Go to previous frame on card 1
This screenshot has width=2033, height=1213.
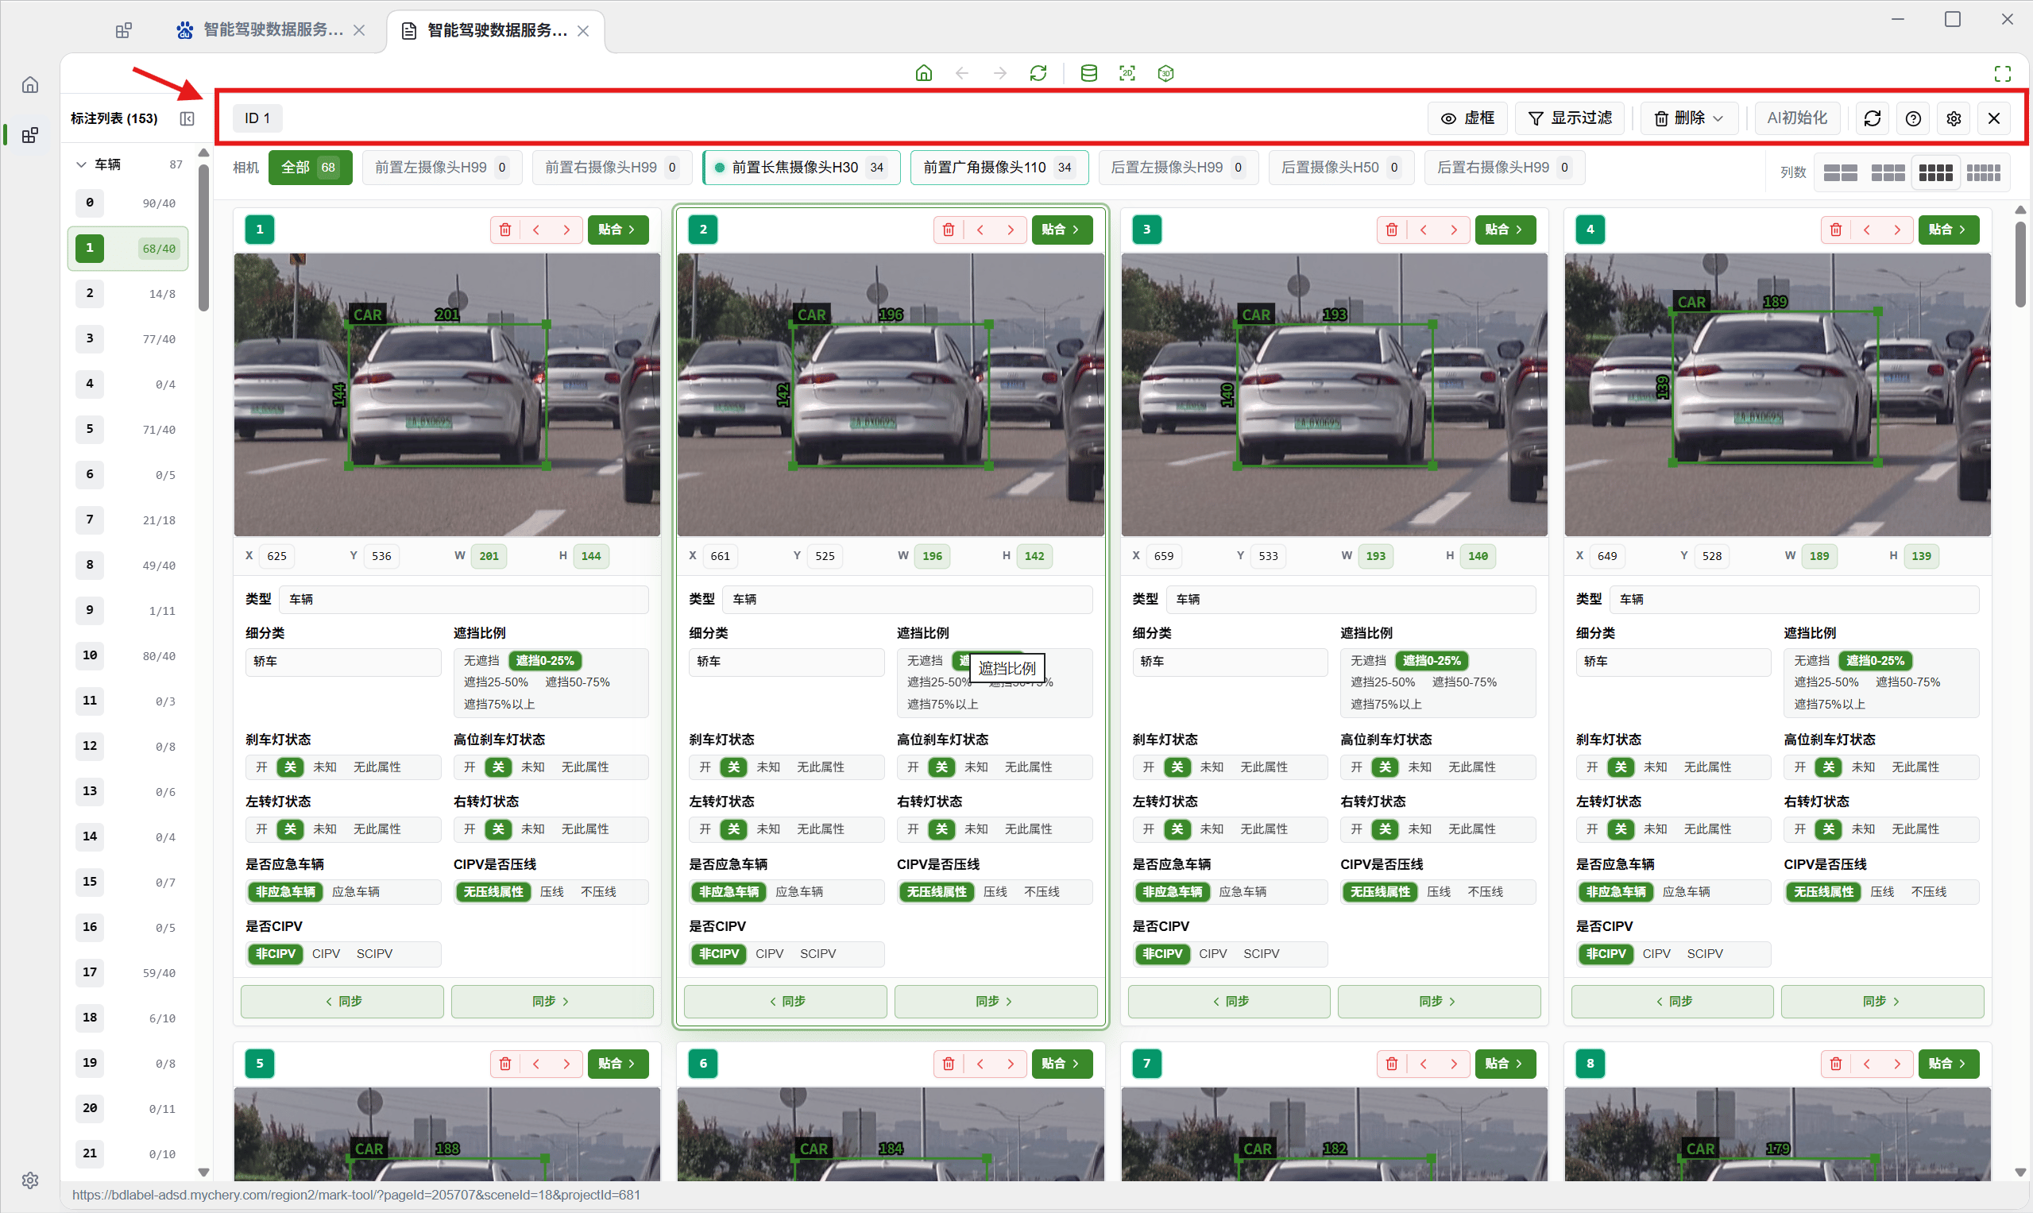(536, 230)
